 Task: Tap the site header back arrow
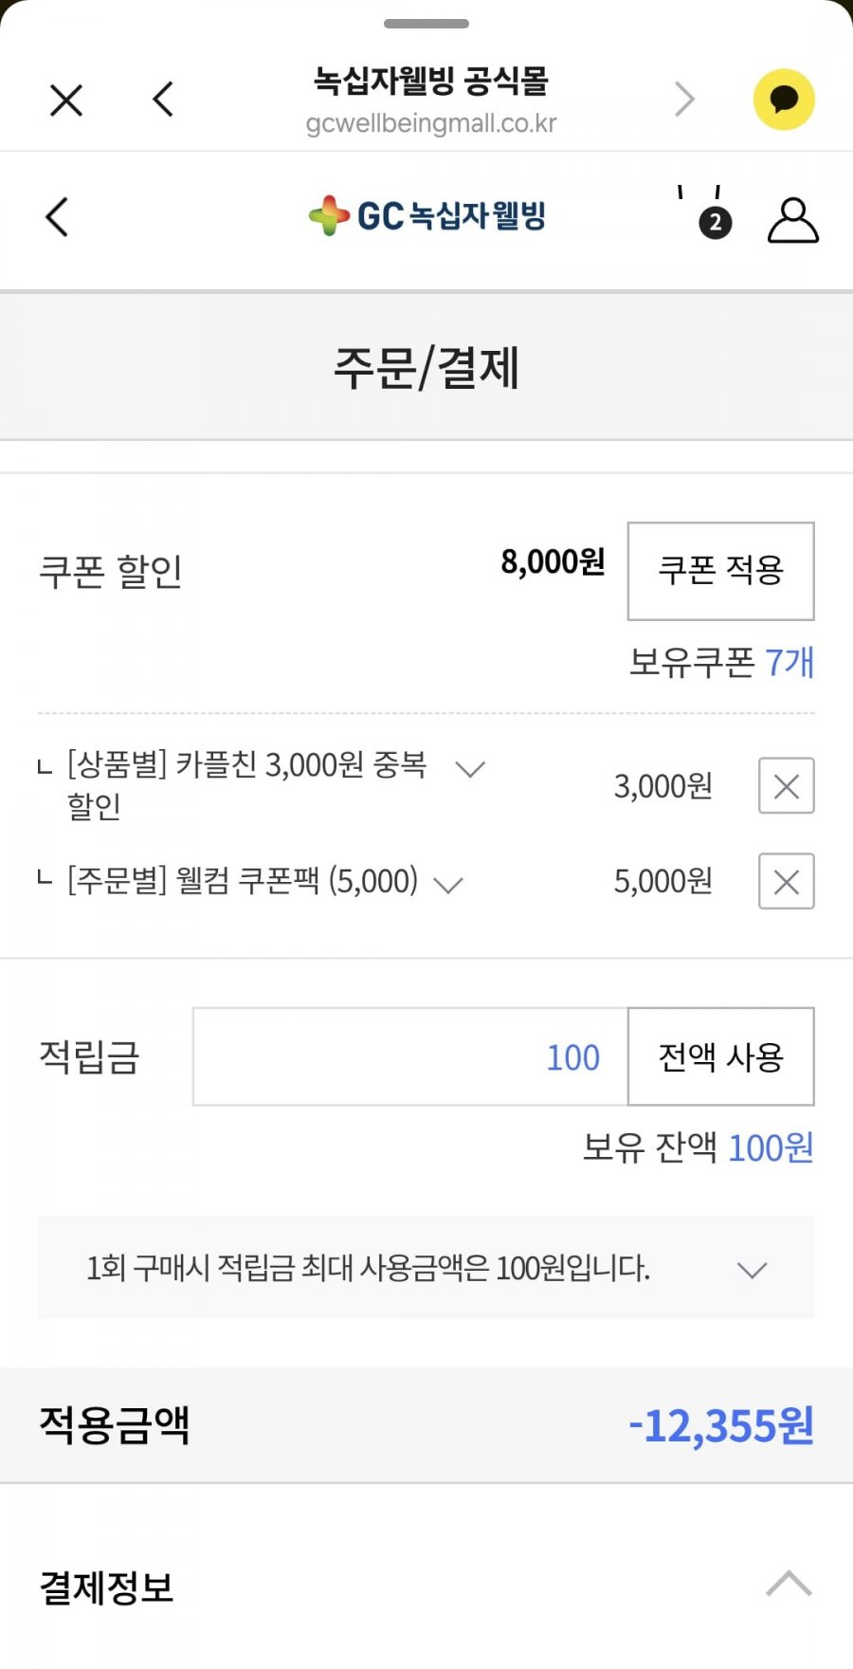58,217
